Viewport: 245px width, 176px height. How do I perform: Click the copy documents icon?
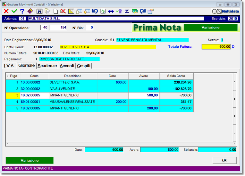click(x=47, y=11)
